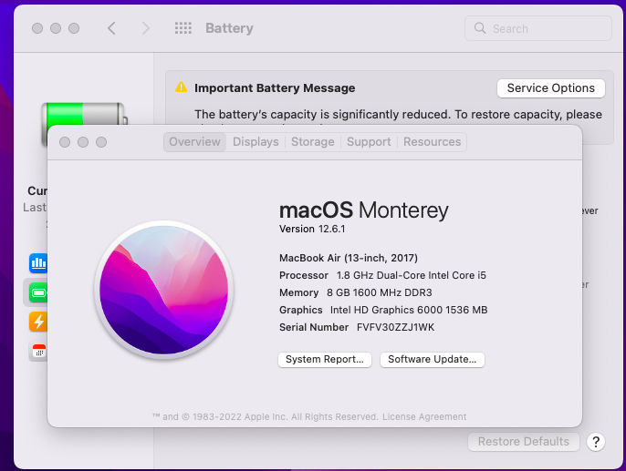Screen dimensions: 626x471
Task: Switch to the Resources tab
Action: (x=432, y=142)
